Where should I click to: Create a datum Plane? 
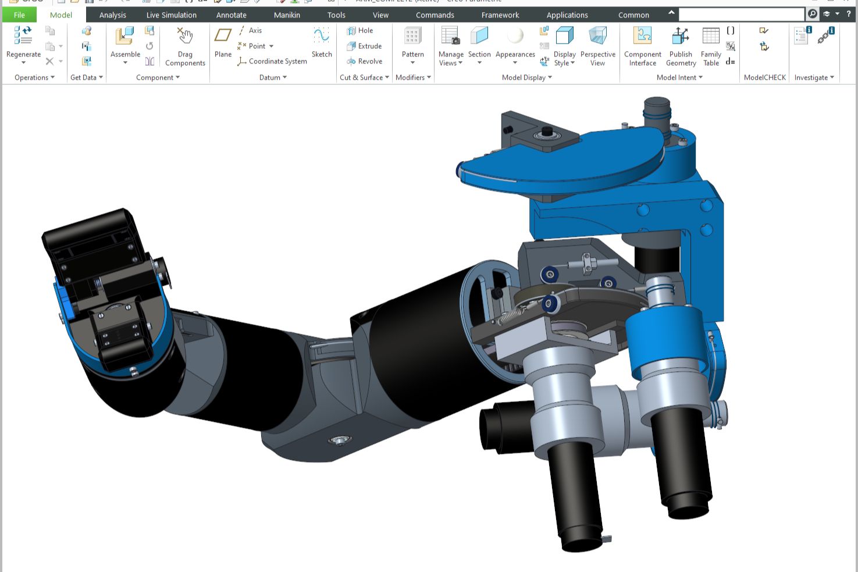223,37
